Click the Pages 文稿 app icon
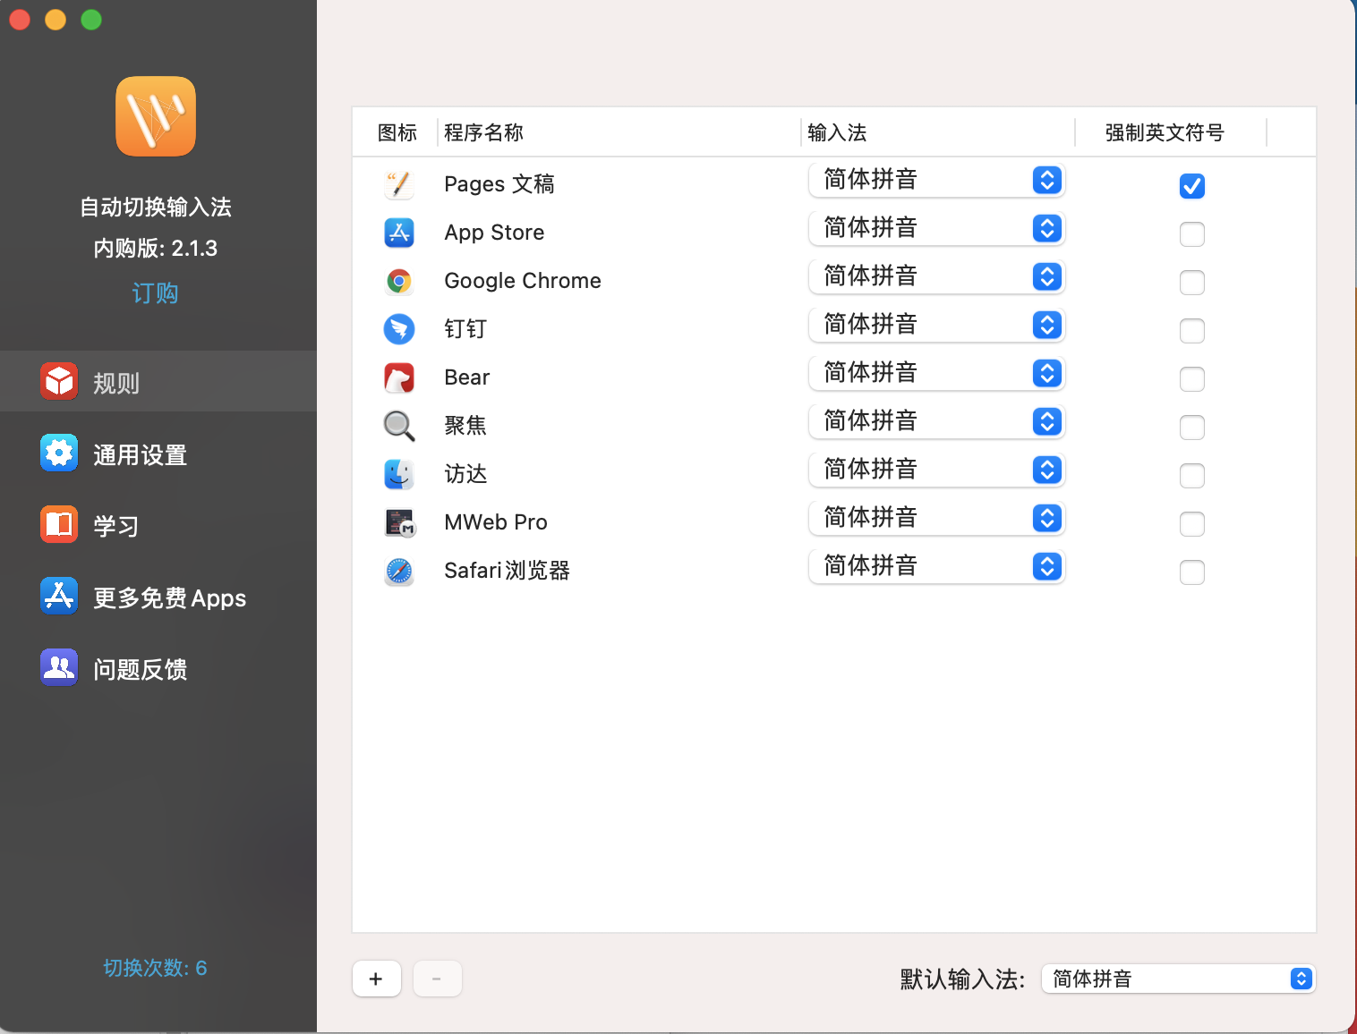The height and width of the screenshot is (1034, 1357). (399, 184)
